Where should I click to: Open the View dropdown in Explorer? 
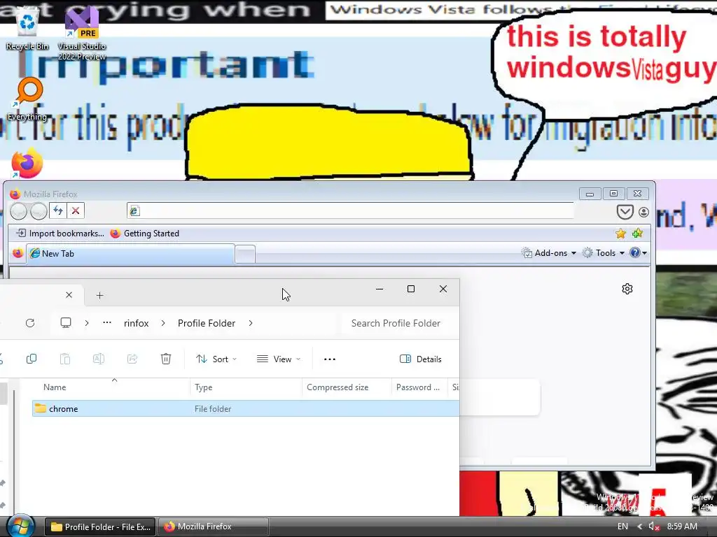click(x=279, y=359)
